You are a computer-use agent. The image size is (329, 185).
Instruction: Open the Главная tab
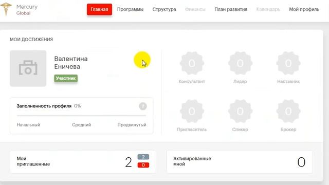coord(99,9)
